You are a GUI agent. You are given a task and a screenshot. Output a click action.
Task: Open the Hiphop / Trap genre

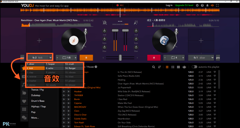39,106
